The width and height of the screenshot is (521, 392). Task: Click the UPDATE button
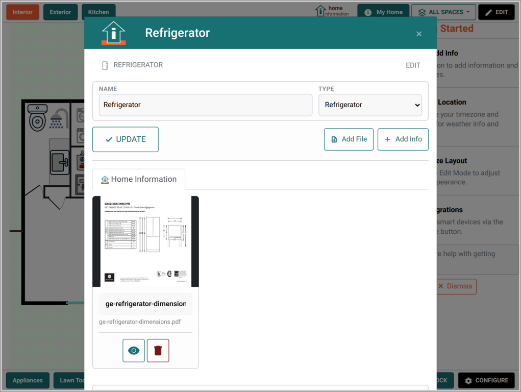125,139
